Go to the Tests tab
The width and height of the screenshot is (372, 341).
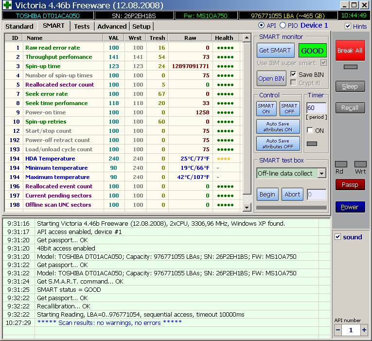[82, 26]
